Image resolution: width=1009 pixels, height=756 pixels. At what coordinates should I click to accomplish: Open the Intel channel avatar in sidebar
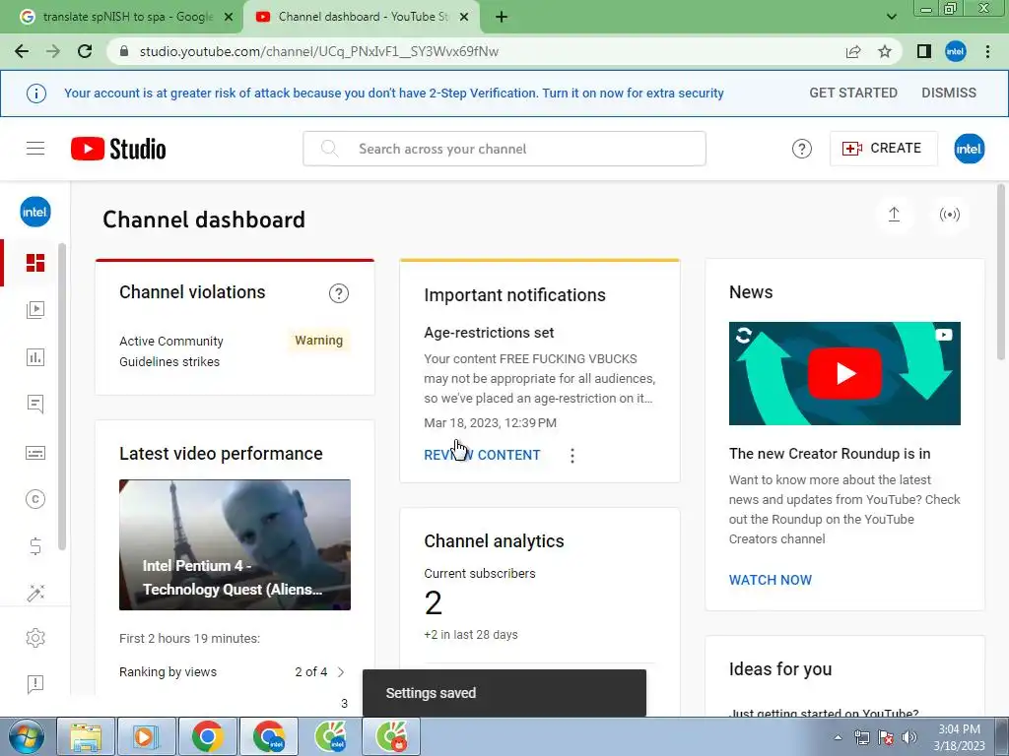pyautogui.click(x=35, y=213)
